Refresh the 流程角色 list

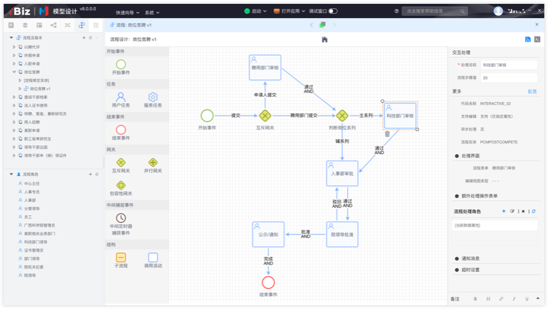point(97,174)
